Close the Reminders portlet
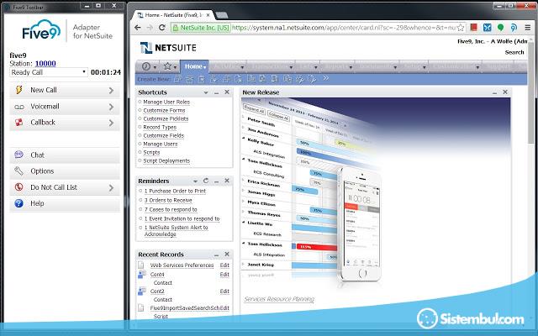The height and width of the screenshot is (336, 538). coord(227,181)
